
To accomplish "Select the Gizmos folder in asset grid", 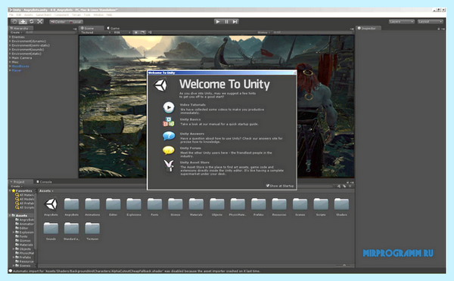I will click(x=176, y=204).
